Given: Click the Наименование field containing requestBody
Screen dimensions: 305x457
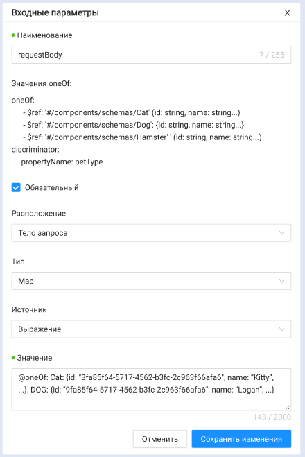Looking at the screenshot, I should 151,55.
